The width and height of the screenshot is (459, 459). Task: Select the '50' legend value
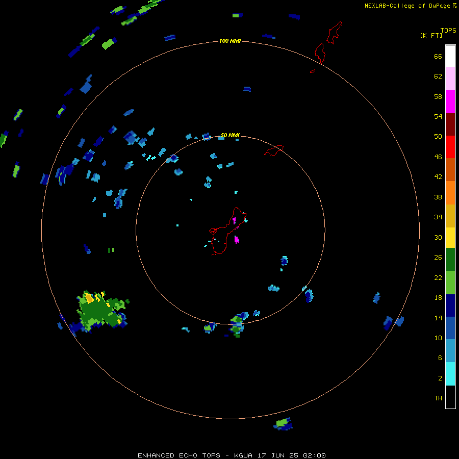(438, 137)
